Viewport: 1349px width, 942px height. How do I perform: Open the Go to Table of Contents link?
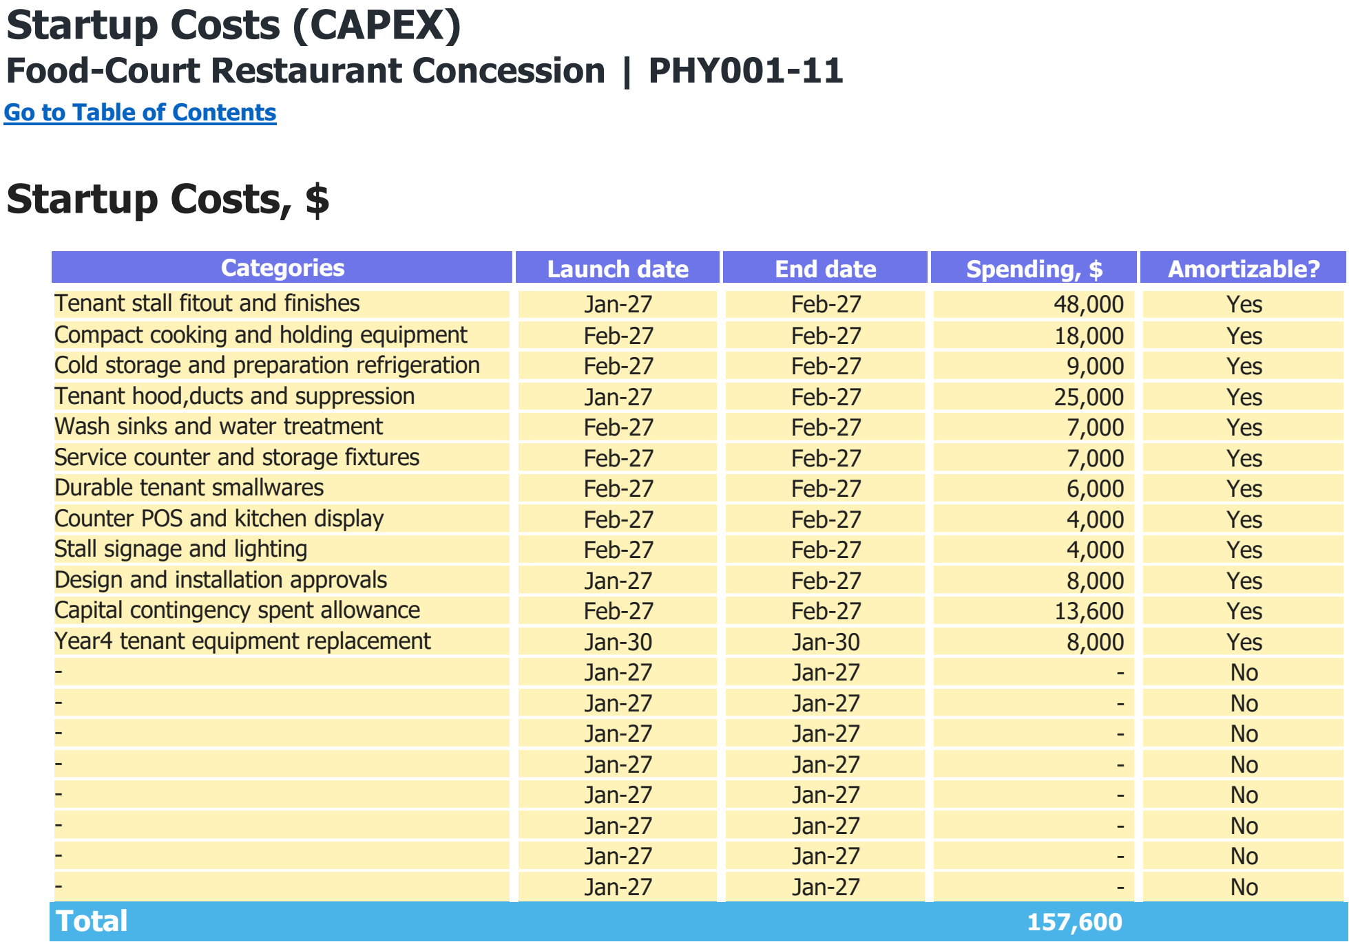pyautogui.click(x=140, y=112)
